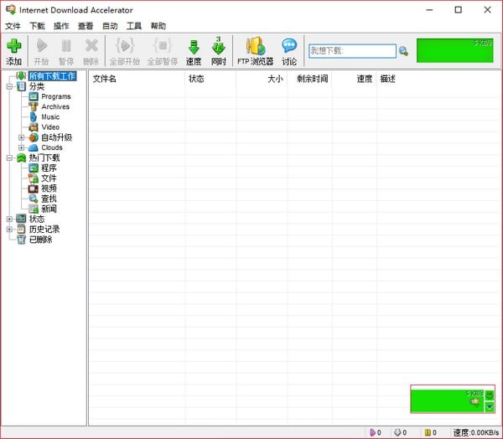Select the 已删除 trash item
This screenshot has height=439, width=503.
pos(39,240)
